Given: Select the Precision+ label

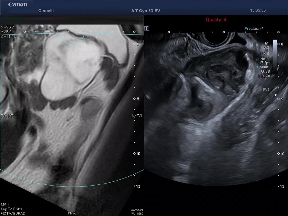Looking at the screenshot, I should [x=254, y=28].
